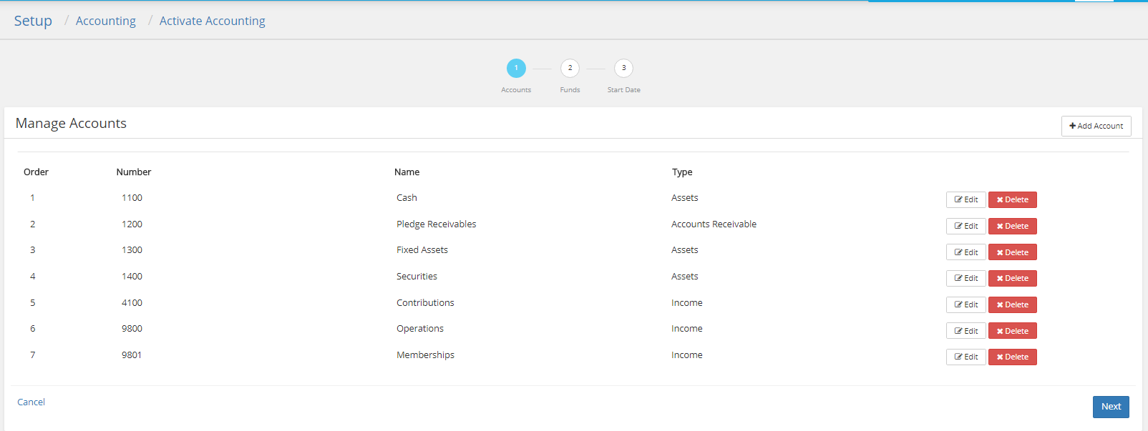Click the Order column header
The width and height of the screenshot is (1148, 431).
tap(36, 172)
